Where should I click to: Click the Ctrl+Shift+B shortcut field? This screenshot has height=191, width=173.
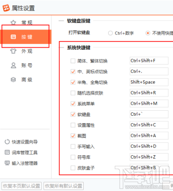point(149,168)
